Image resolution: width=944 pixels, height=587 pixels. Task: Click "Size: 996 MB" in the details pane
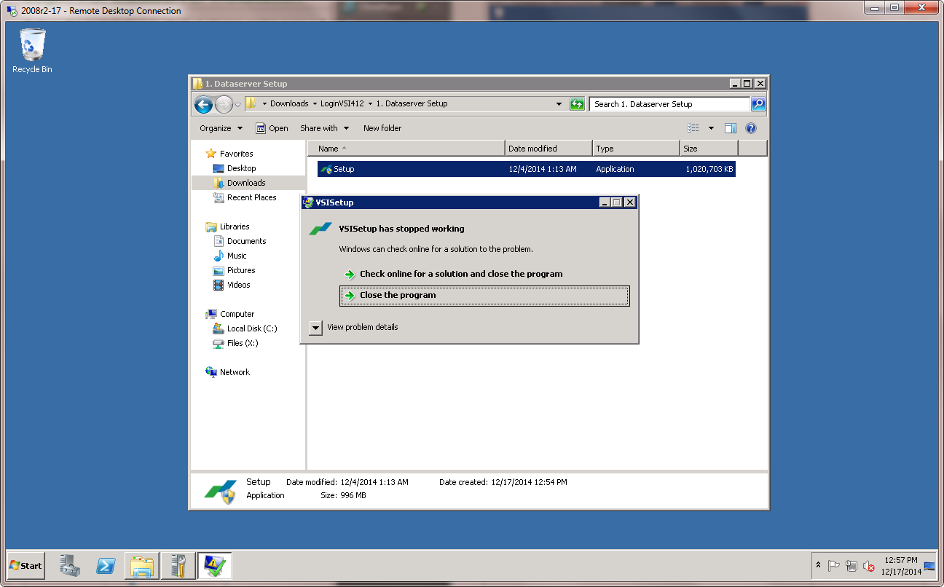tap(343, 495)
